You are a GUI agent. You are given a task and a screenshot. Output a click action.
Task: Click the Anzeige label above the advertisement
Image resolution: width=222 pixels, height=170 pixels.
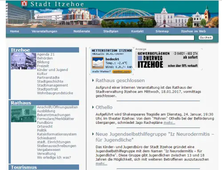[141, 49]
